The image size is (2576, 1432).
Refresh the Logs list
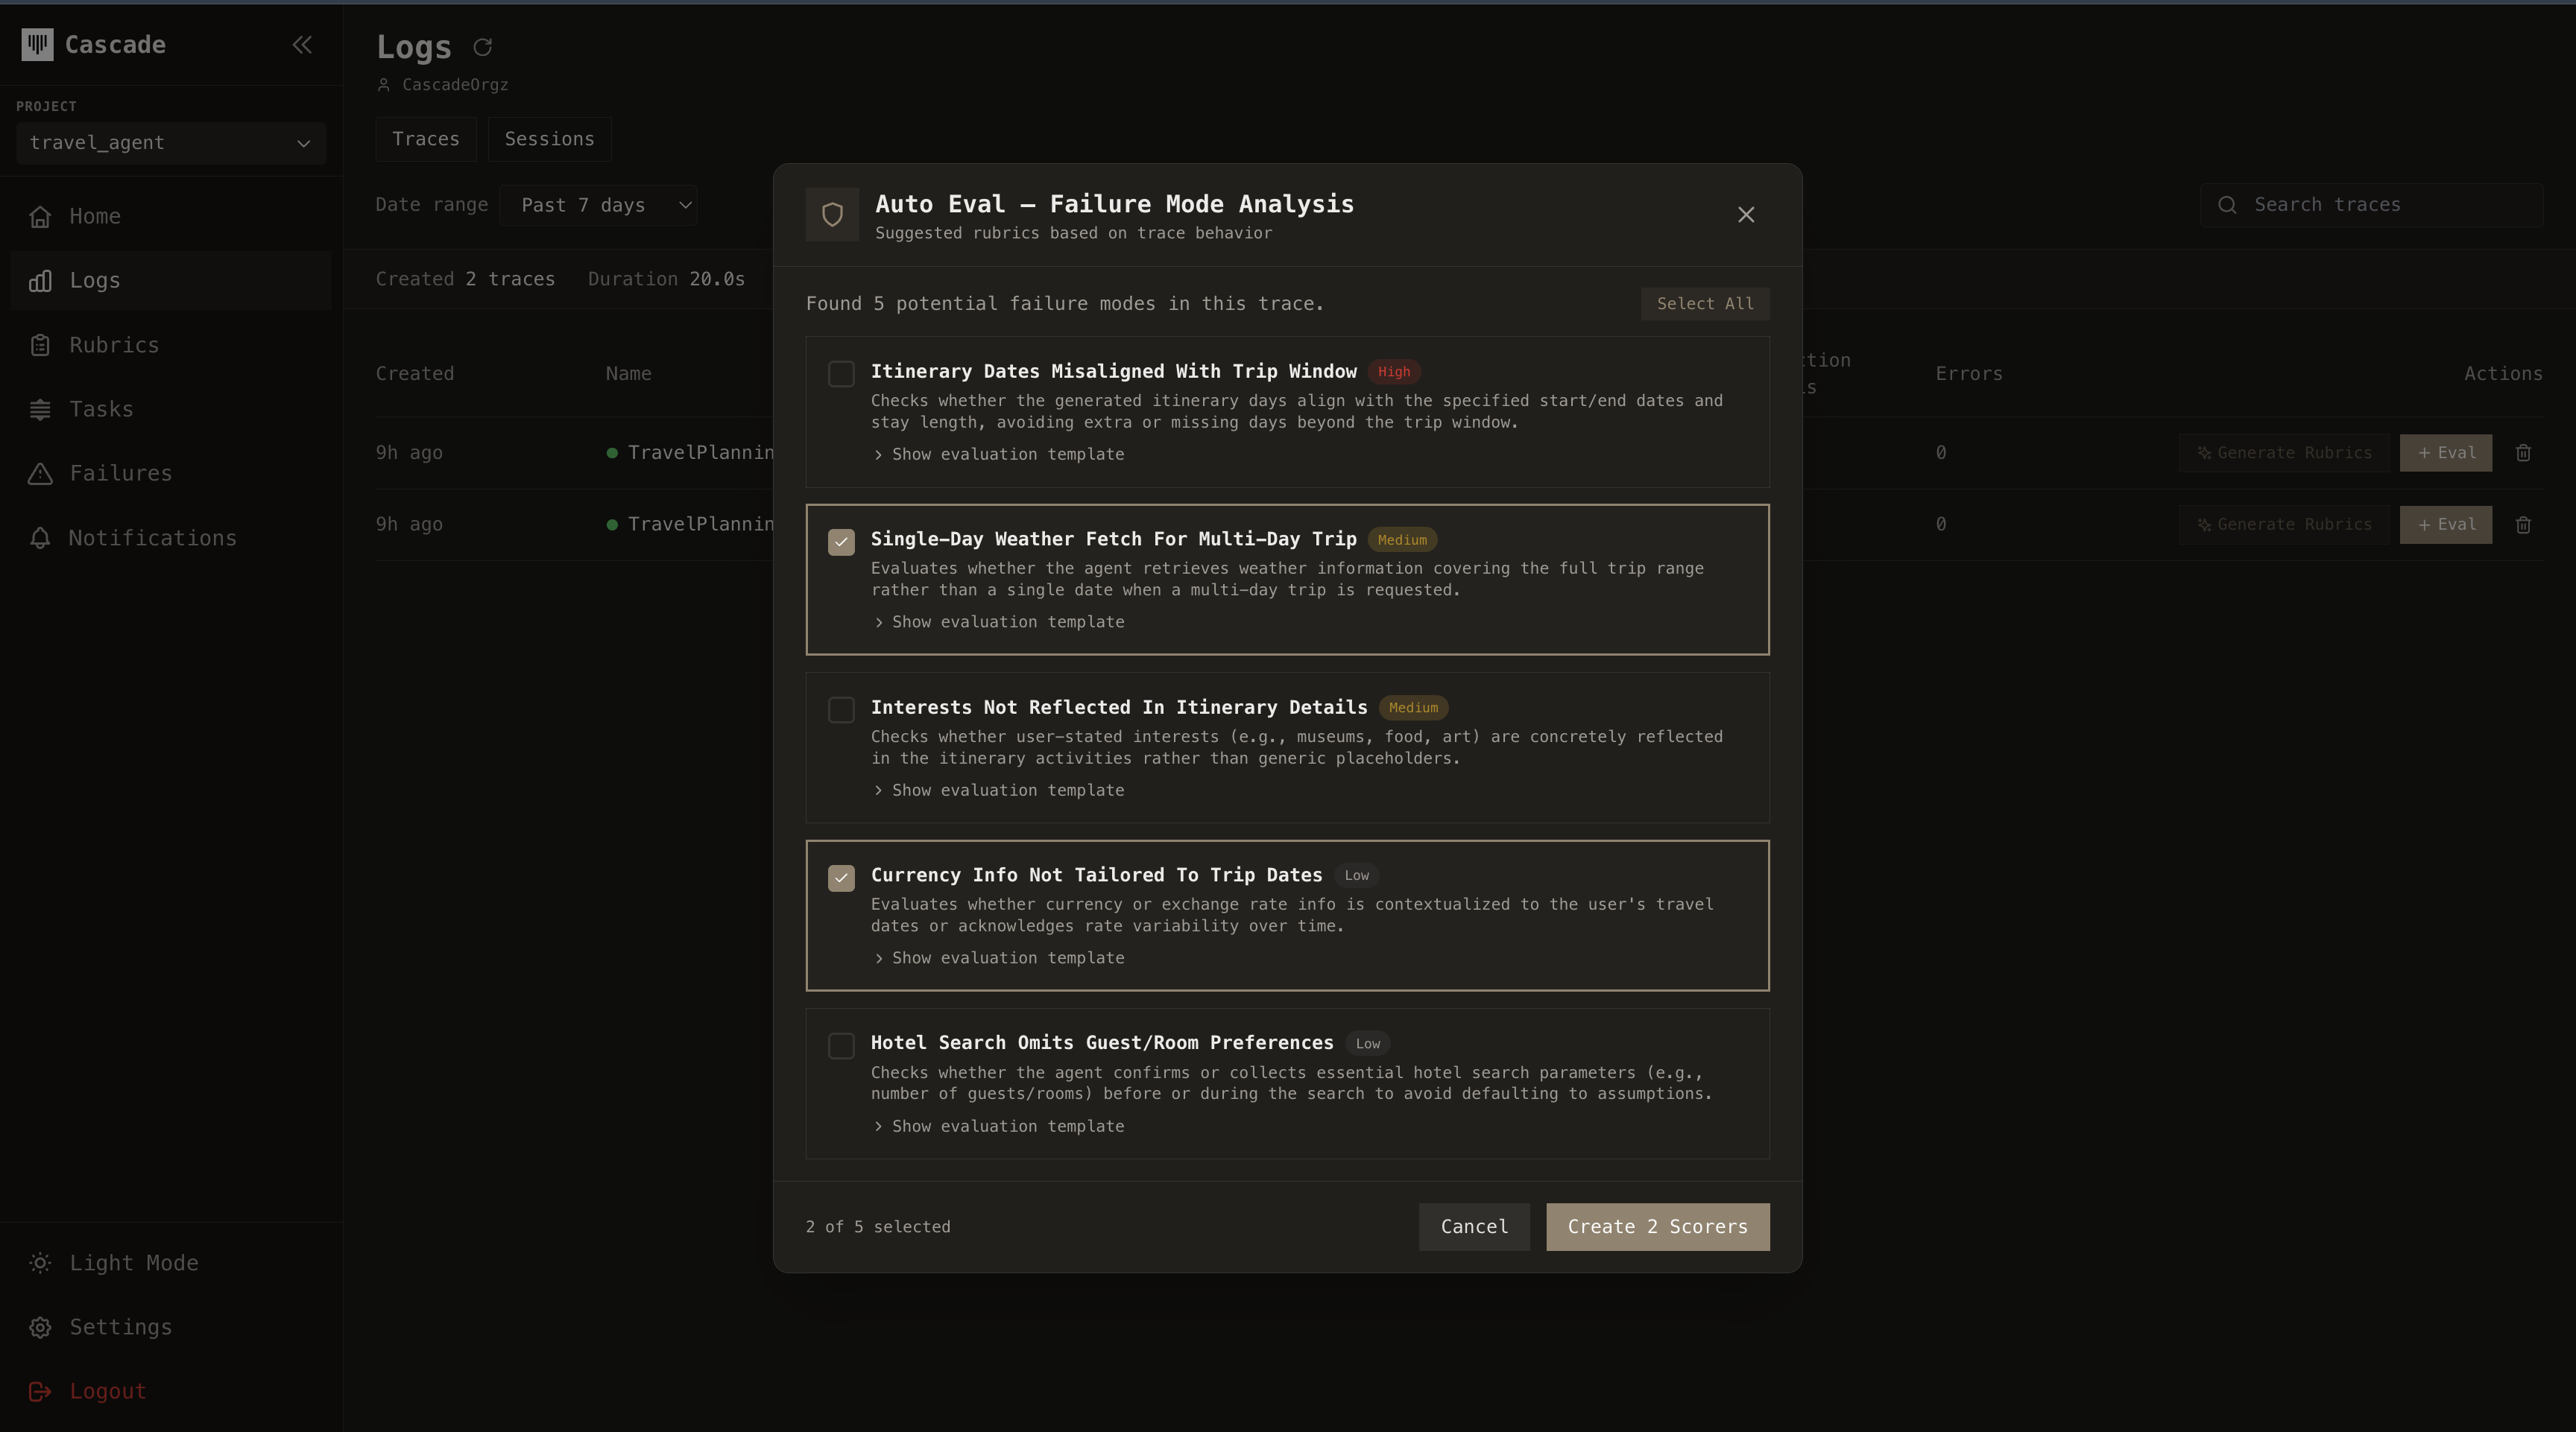click(483, 47)
